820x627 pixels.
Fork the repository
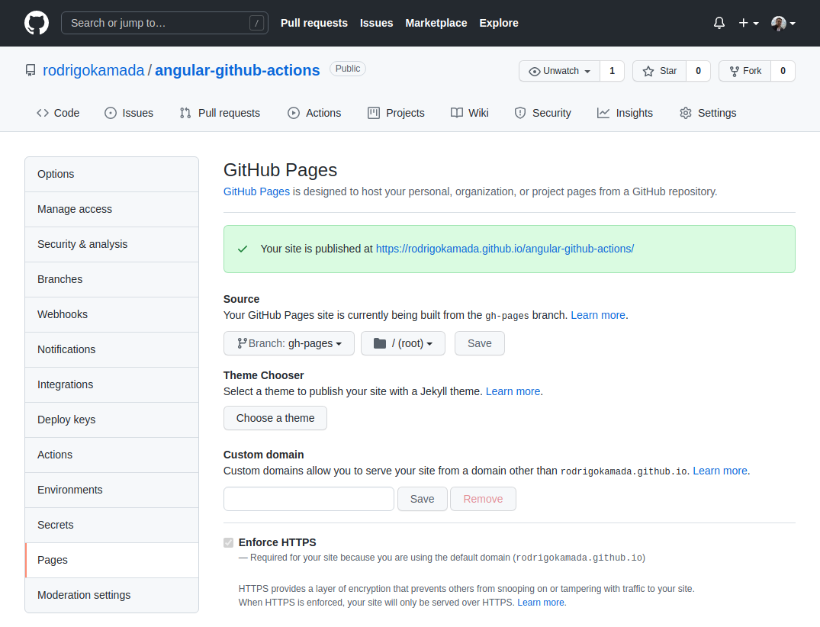coord(745,71)
